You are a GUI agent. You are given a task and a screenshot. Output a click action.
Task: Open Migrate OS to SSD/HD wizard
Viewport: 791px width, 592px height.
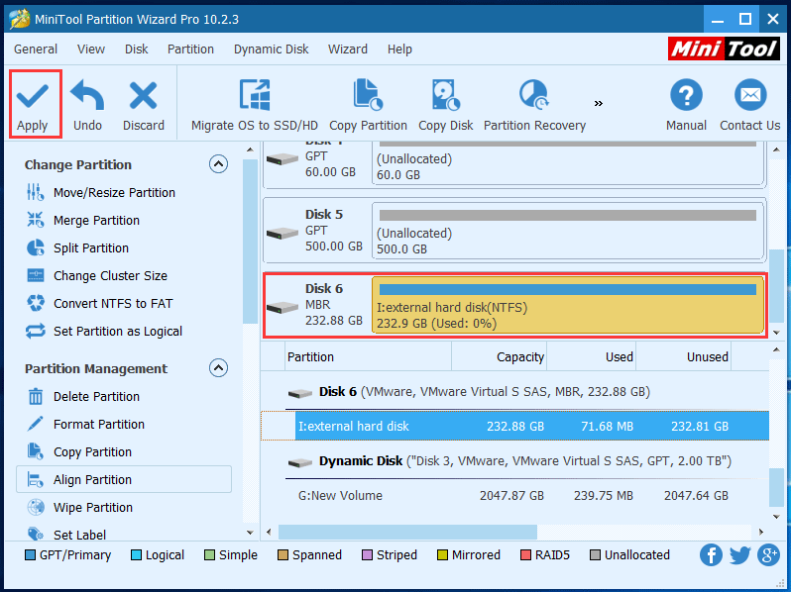pyautogui.click(x=255, y=96)
